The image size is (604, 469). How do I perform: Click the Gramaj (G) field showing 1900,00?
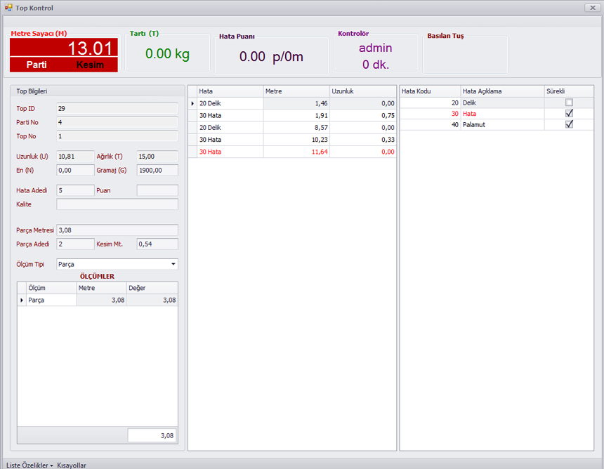pos(157,170)
